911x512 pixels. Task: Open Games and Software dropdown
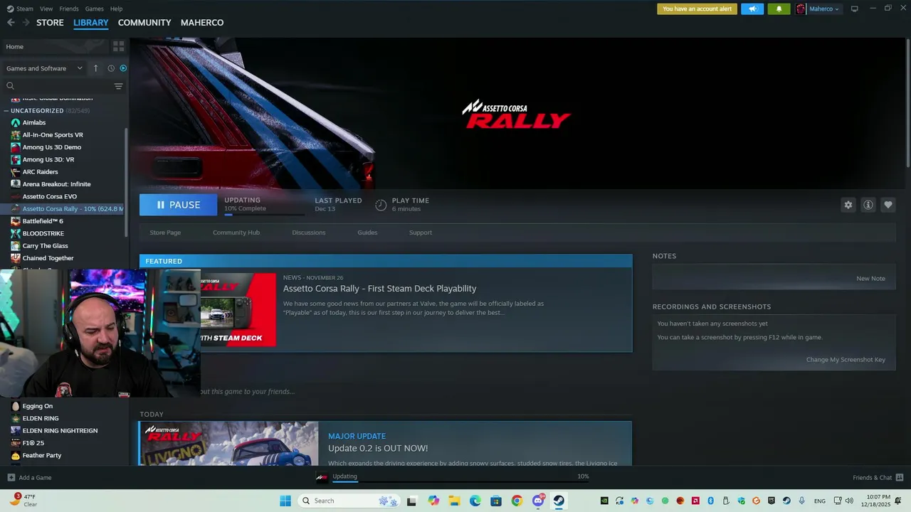tap(44, 68)
